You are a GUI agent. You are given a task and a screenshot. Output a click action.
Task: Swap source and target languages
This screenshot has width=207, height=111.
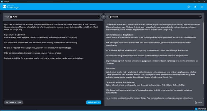[x=103, y=17]
